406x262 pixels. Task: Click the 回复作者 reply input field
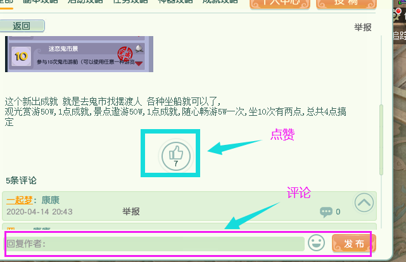pyautogui.click(x=154, y=244)
